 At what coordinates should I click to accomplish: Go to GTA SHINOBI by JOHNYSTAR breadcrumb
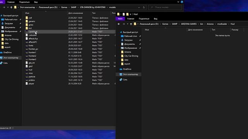93,7
